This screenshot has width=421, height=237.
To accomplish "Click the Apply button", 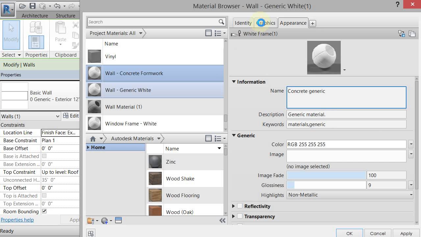I will pyautogui.click(x=406, y=233).
